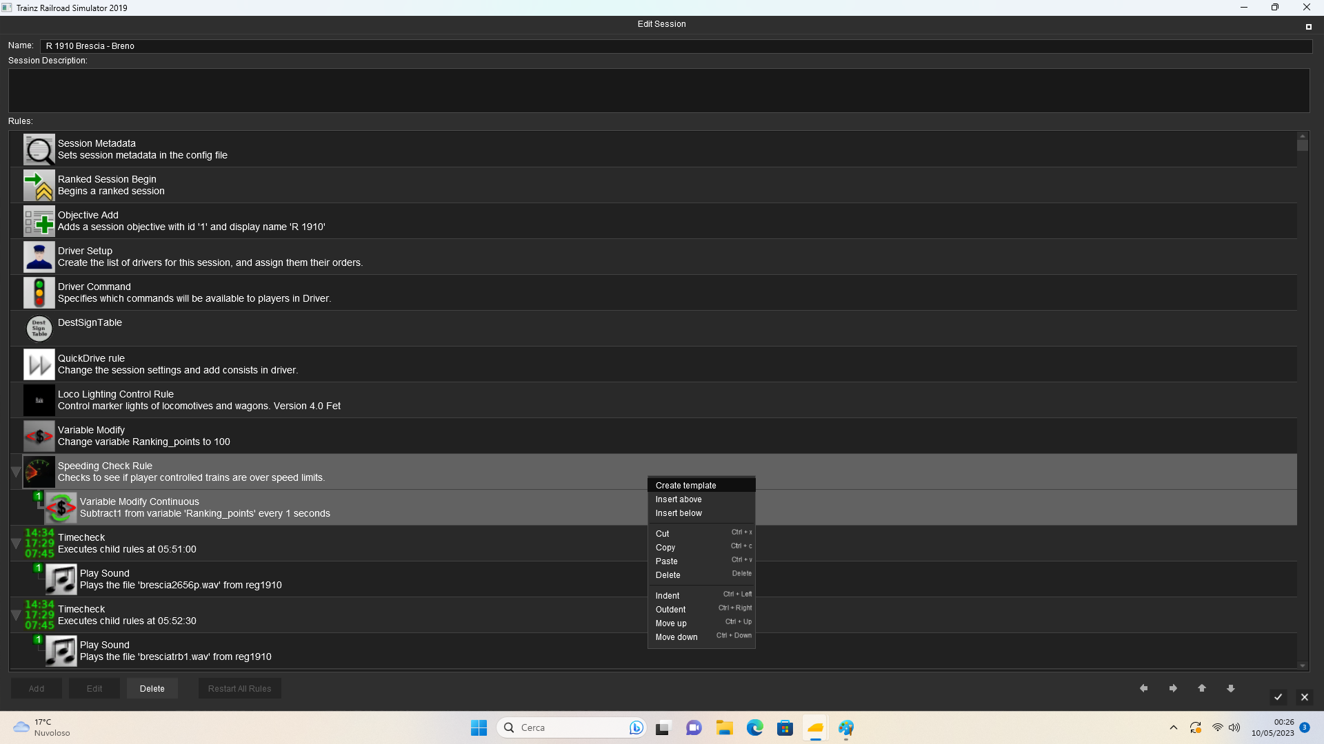Click the DestSignTable round icon
The width and height of the screenshot is (1324, 744).
pos(39,329)
